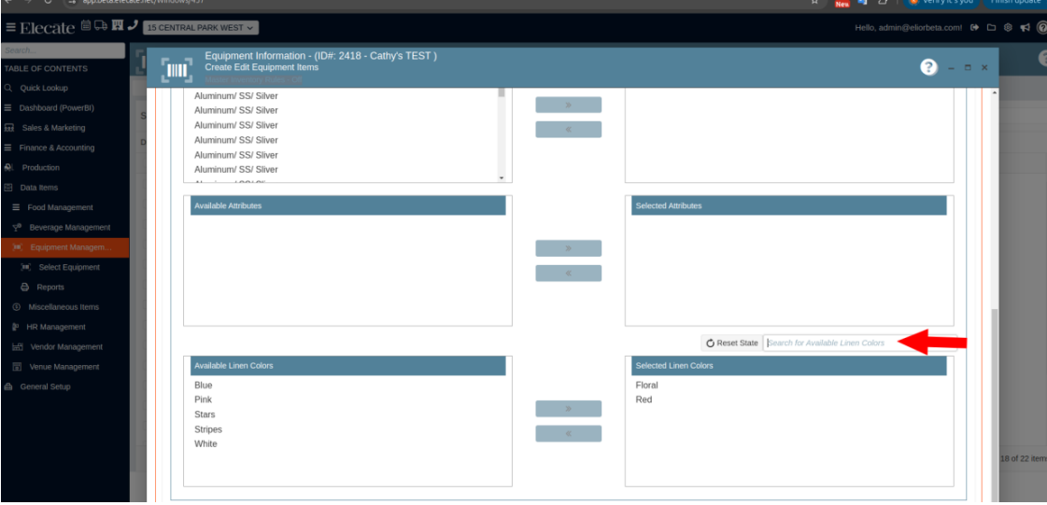Close the Equipment Information dialog
The image size is (1047, 505).
(x=984, y=67)
